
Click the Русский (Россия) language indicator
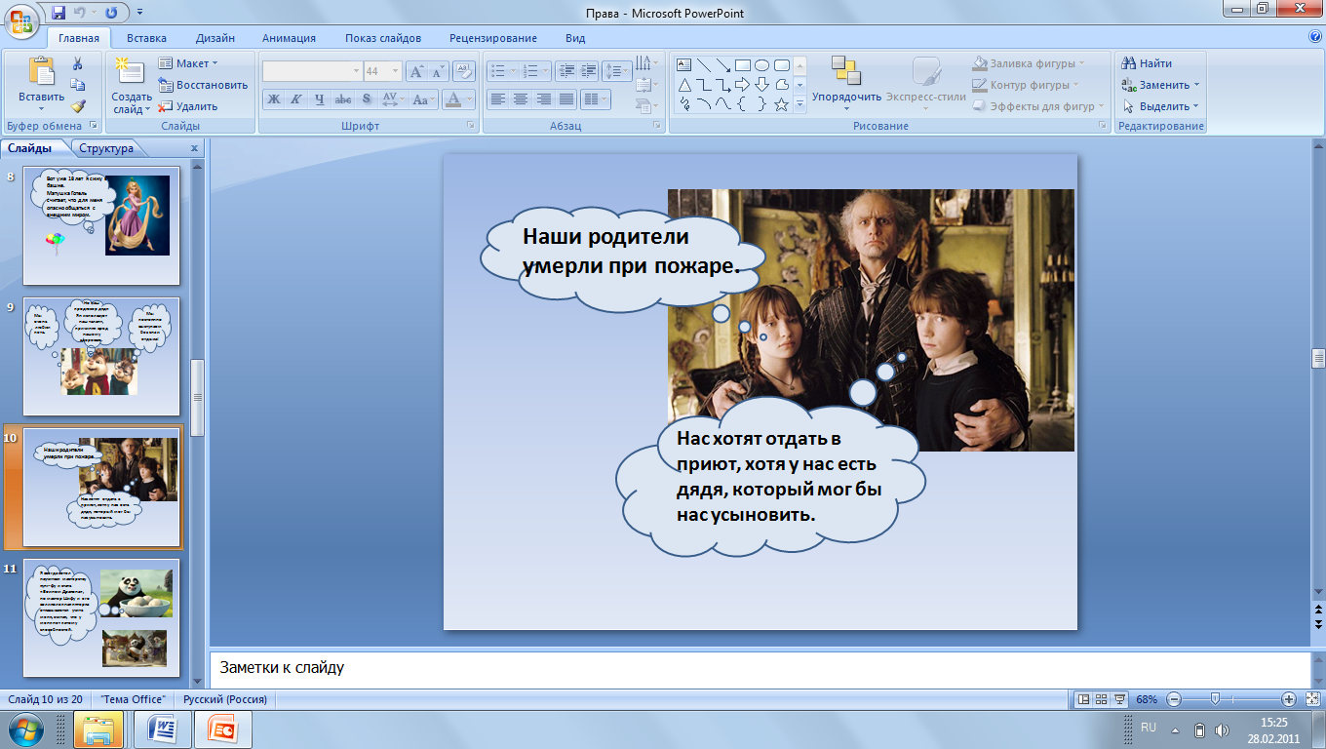(x=226, y=699)
